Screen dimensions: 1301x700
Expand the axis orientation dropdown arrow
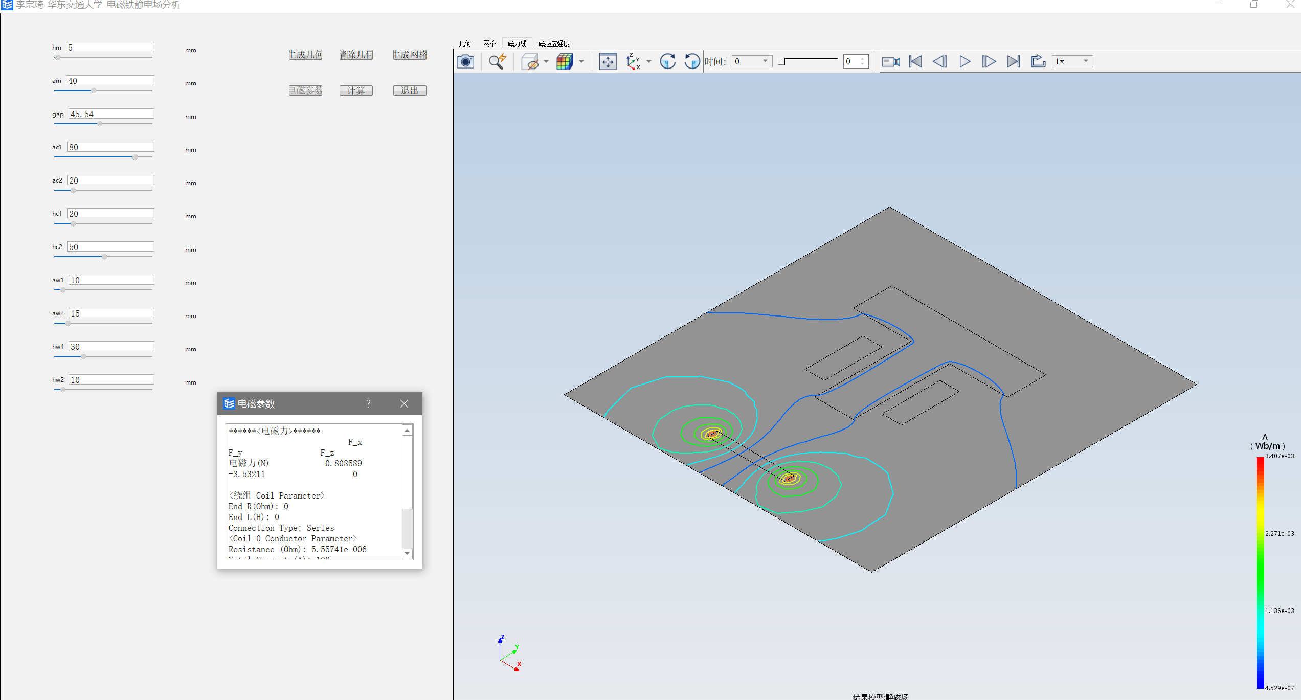649,62
